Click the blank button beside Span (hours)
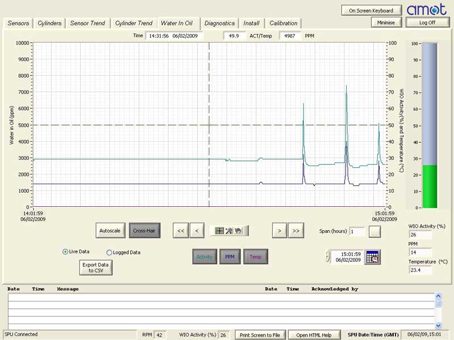The width and height of the screenshot is (454, 340). (x=375, y=231)
